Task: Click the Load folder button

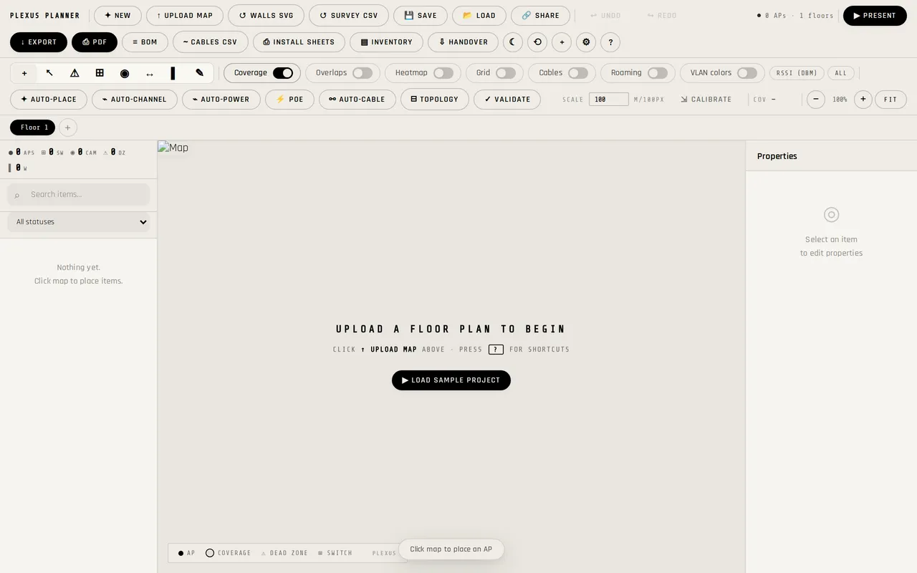Action: (479, 16)
